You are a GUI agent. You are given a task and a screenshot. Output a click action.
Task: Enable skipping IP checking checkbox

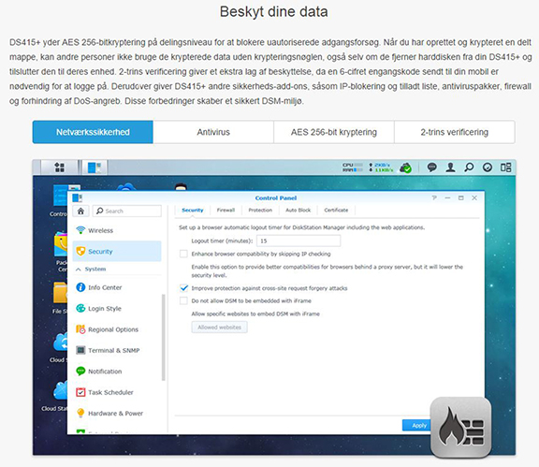(x=183, y=254)
